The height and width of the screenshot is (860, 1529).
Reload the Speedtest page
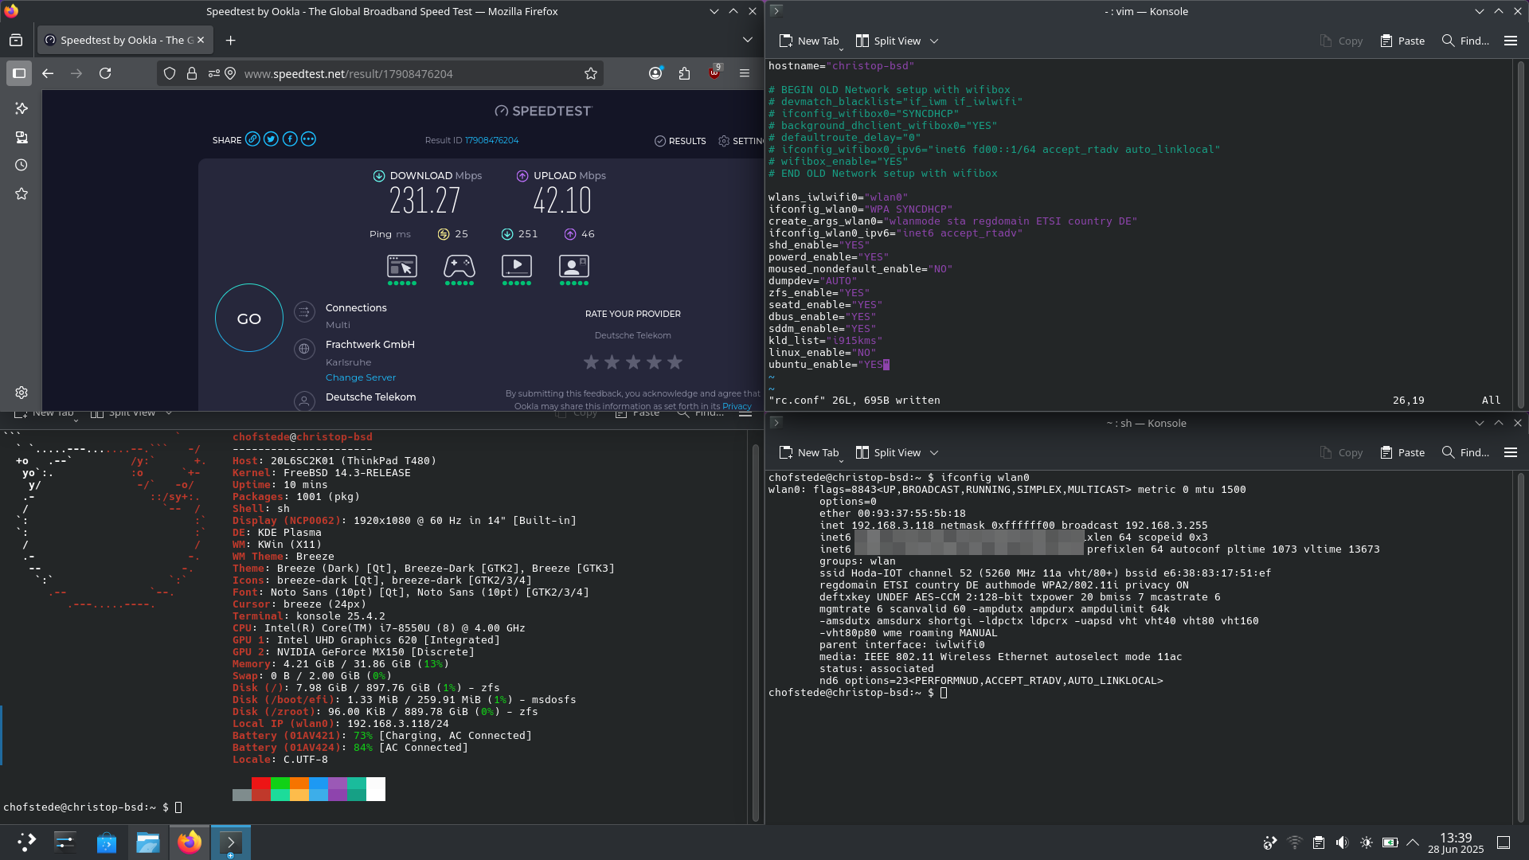pyautogui.click(x=105, y=73)
